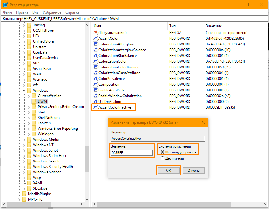Expand the CurrentVersion tree node
Screen dimensions: 269x209
click(29, 96)
